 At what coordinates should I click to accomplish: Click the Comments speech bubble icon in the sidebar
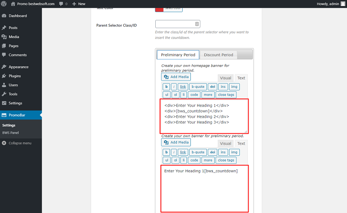[4, 55]
